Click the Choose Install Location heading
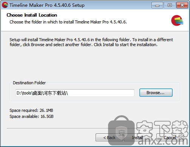The height and width of the screenshot is (147, 190). (x=32, y=15)
